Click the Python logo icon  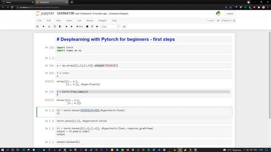click(218, 14)
